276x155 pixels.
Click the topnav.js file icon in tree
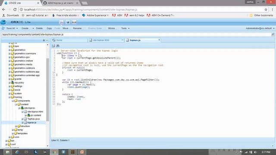(x=25, y=122)
